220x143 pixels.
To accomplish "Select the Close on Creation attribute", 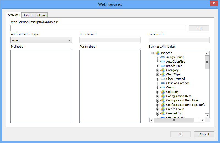I will tap(178, 83).
